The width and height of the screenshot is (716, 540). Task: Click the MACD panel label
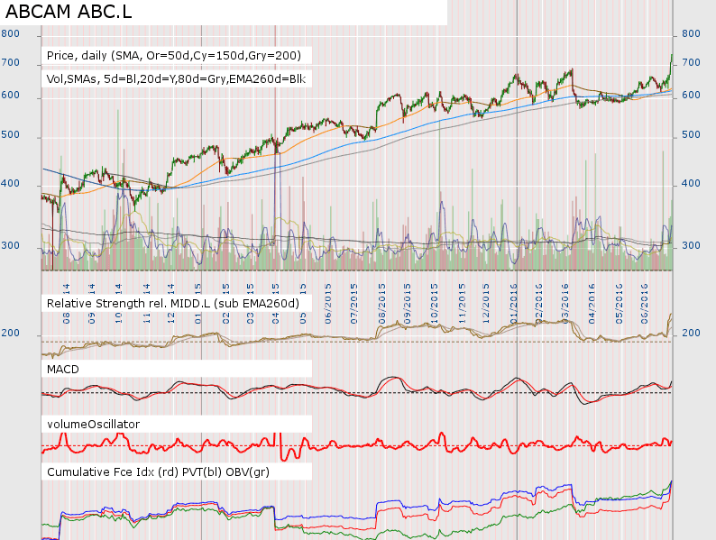tap(63, 370)
